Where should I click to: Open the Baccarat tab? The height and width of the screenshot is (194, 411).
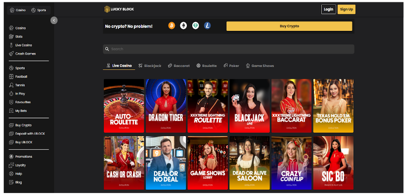pos(179,66)
